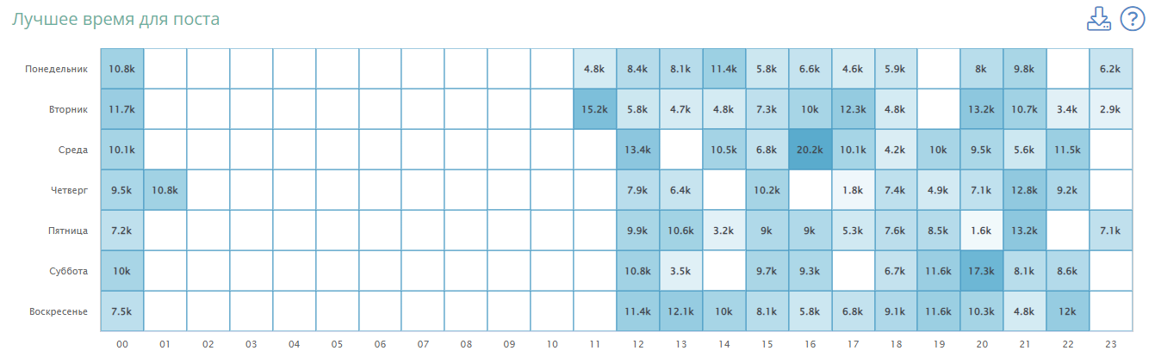This screenshot has height=363, width=1155.
Task: Select the 3.5k cell on Суббота
Action: point(681,271)
